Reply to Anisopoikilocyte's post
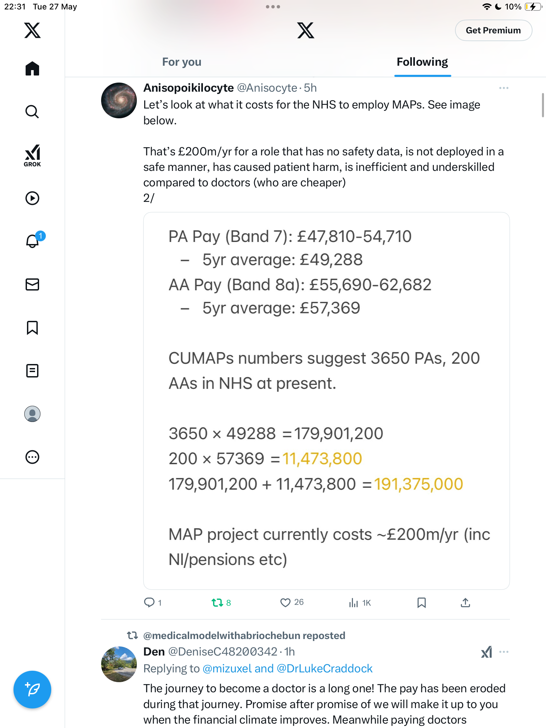The image size is (546, 728). tap(153, 602)
